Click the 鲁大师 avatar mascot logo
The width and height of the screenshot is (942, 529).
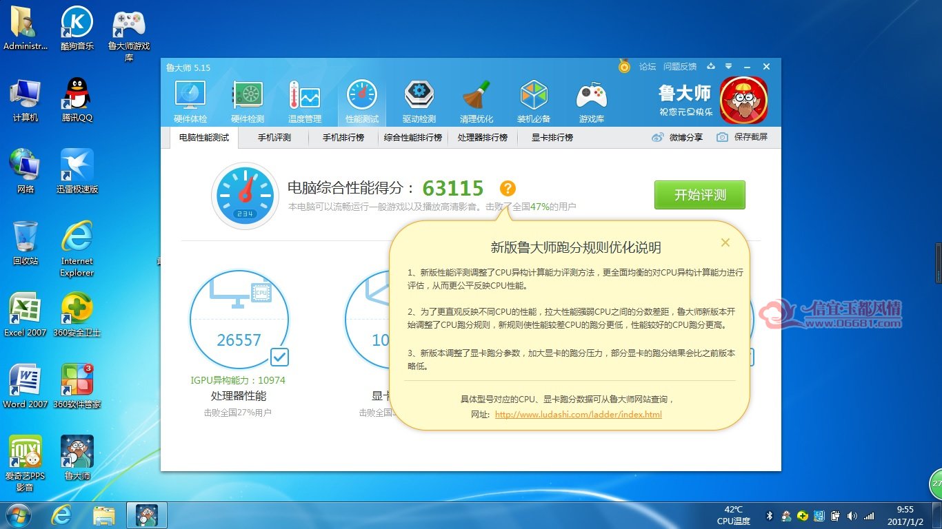click(x=743, y=100)
